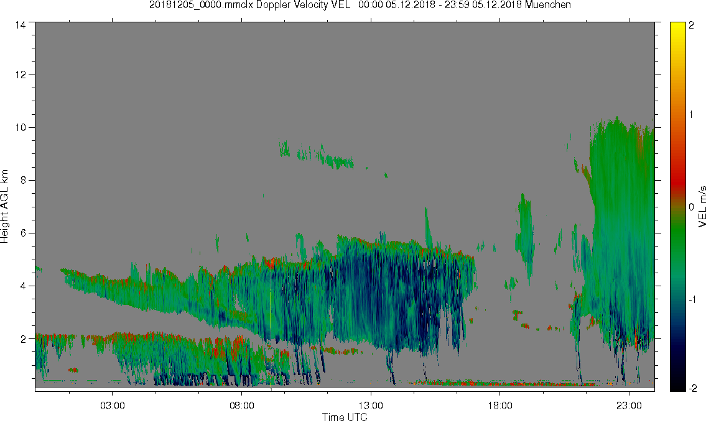Click the colorbar value 1 label
Viewport: 706px width, 421px height.
point(691,115)
